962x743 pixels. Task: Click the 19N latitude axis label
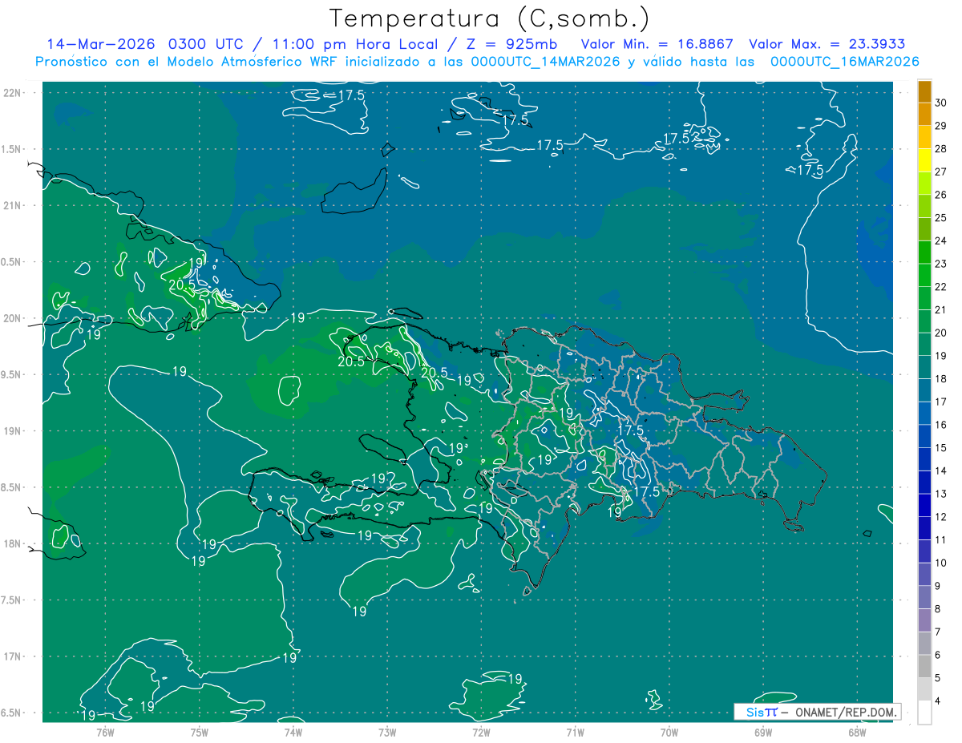(x=11, y=431)
